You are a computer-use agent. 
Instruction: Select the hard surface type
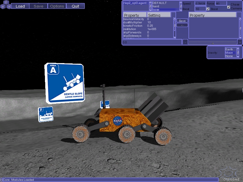pos(166,6)
